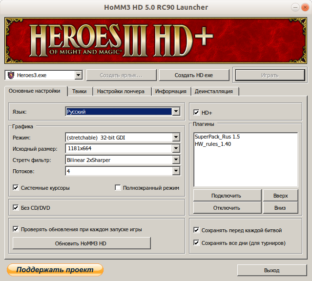Click the Heroes3.exe shield icon

click(x=11, y=75)
